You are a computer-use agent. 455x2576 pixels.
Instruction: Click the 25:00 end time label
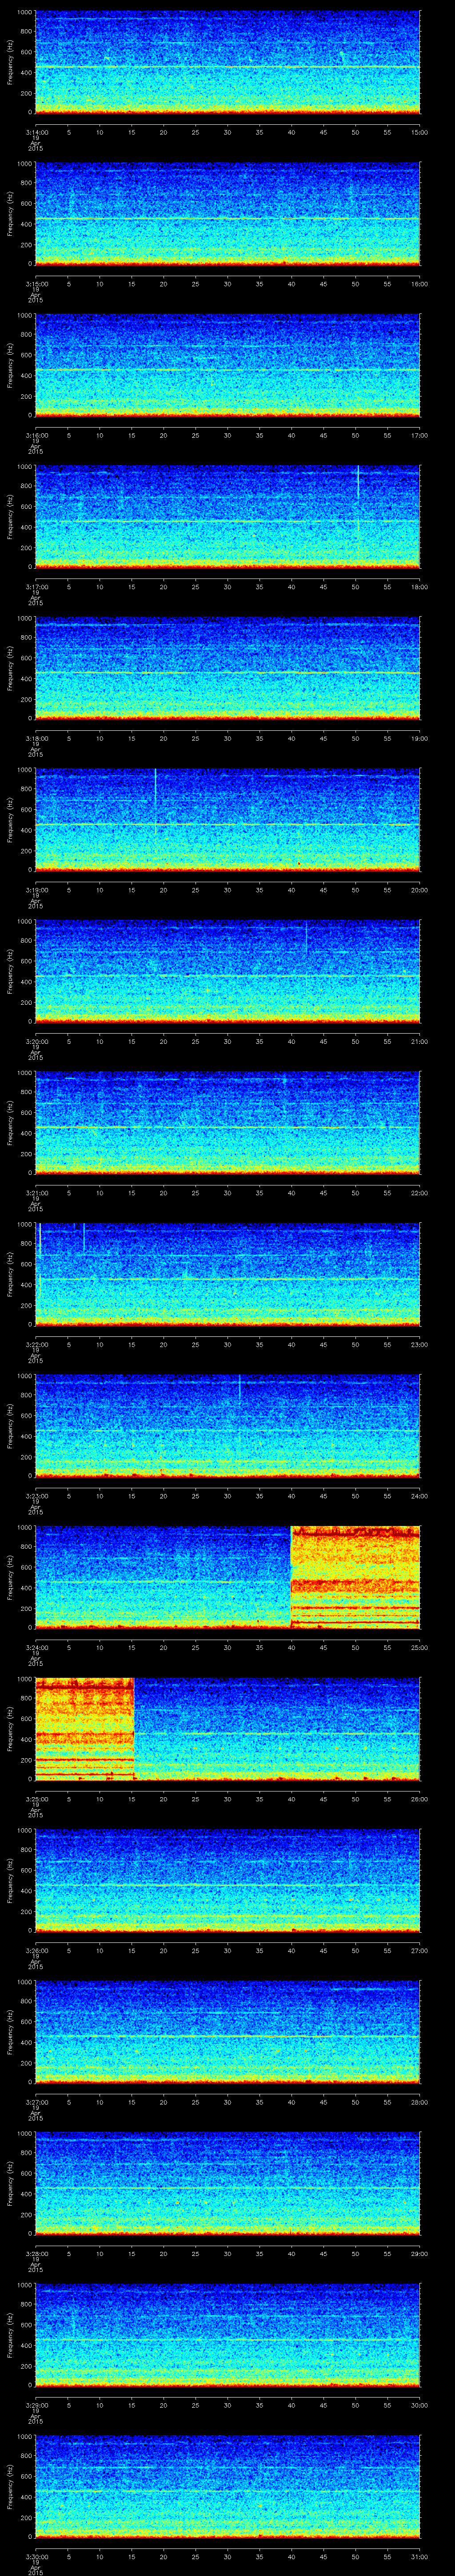coord(420,1647)
